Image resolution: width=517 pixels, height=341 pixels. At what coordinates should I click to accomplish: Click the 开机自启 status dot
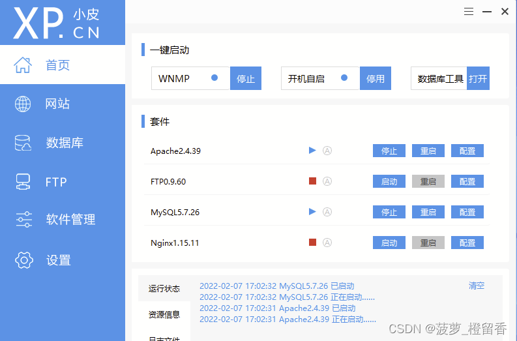tap(344, 78)
